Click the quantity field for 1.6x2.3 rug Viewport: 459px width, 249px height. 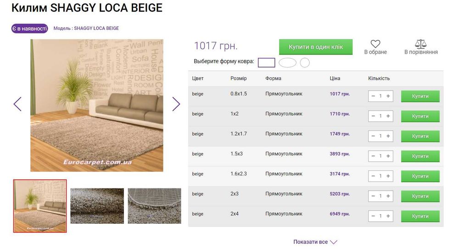pyautogui.click(x=381, y=176)
